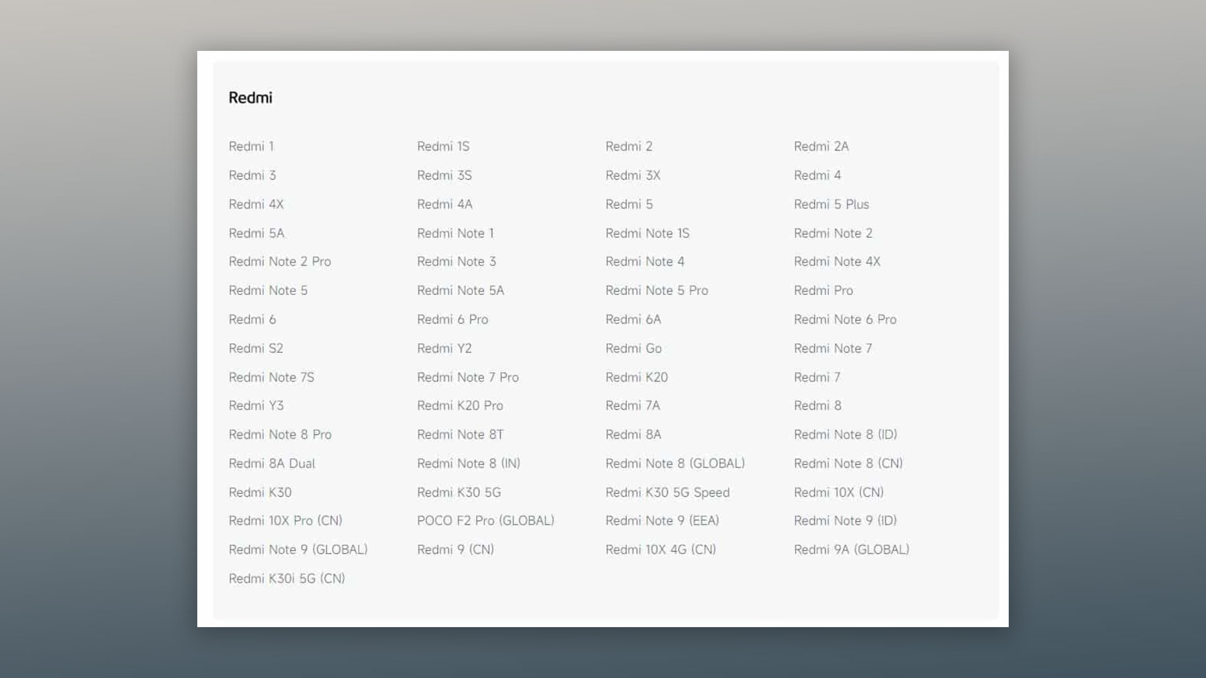Image resolution: width=1206 pixels, height=678 pixels.
Task: Open the Redmi Note 1S link
Action: point(648,233)
